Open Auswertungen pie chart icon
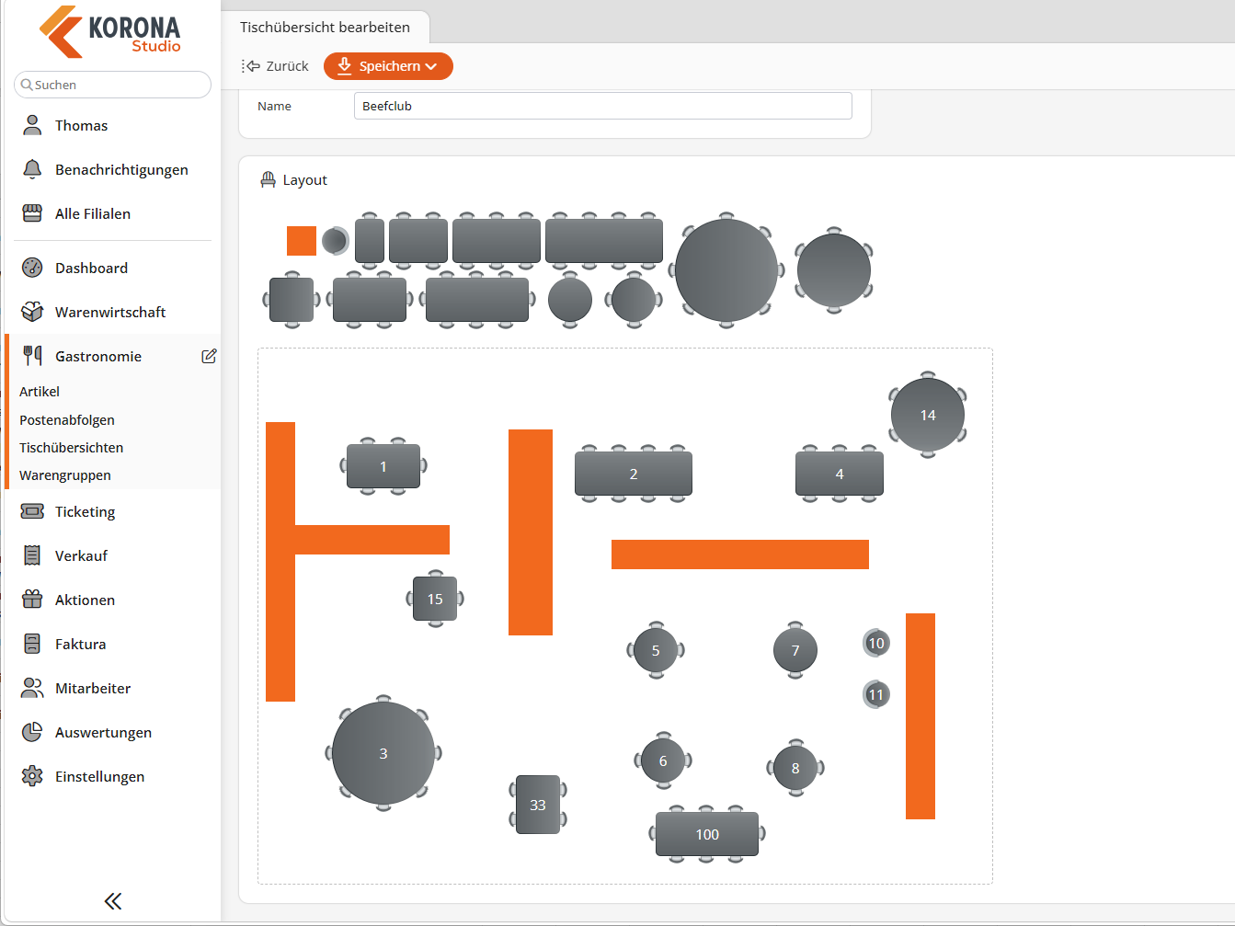The width and height of the screenshot is (1235, 926). 32,732
